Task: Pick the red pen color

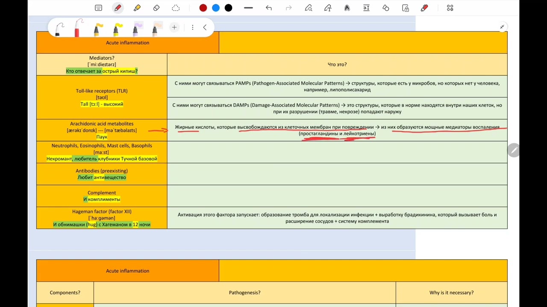Action: pyautogui.click(x=203, y=8)
